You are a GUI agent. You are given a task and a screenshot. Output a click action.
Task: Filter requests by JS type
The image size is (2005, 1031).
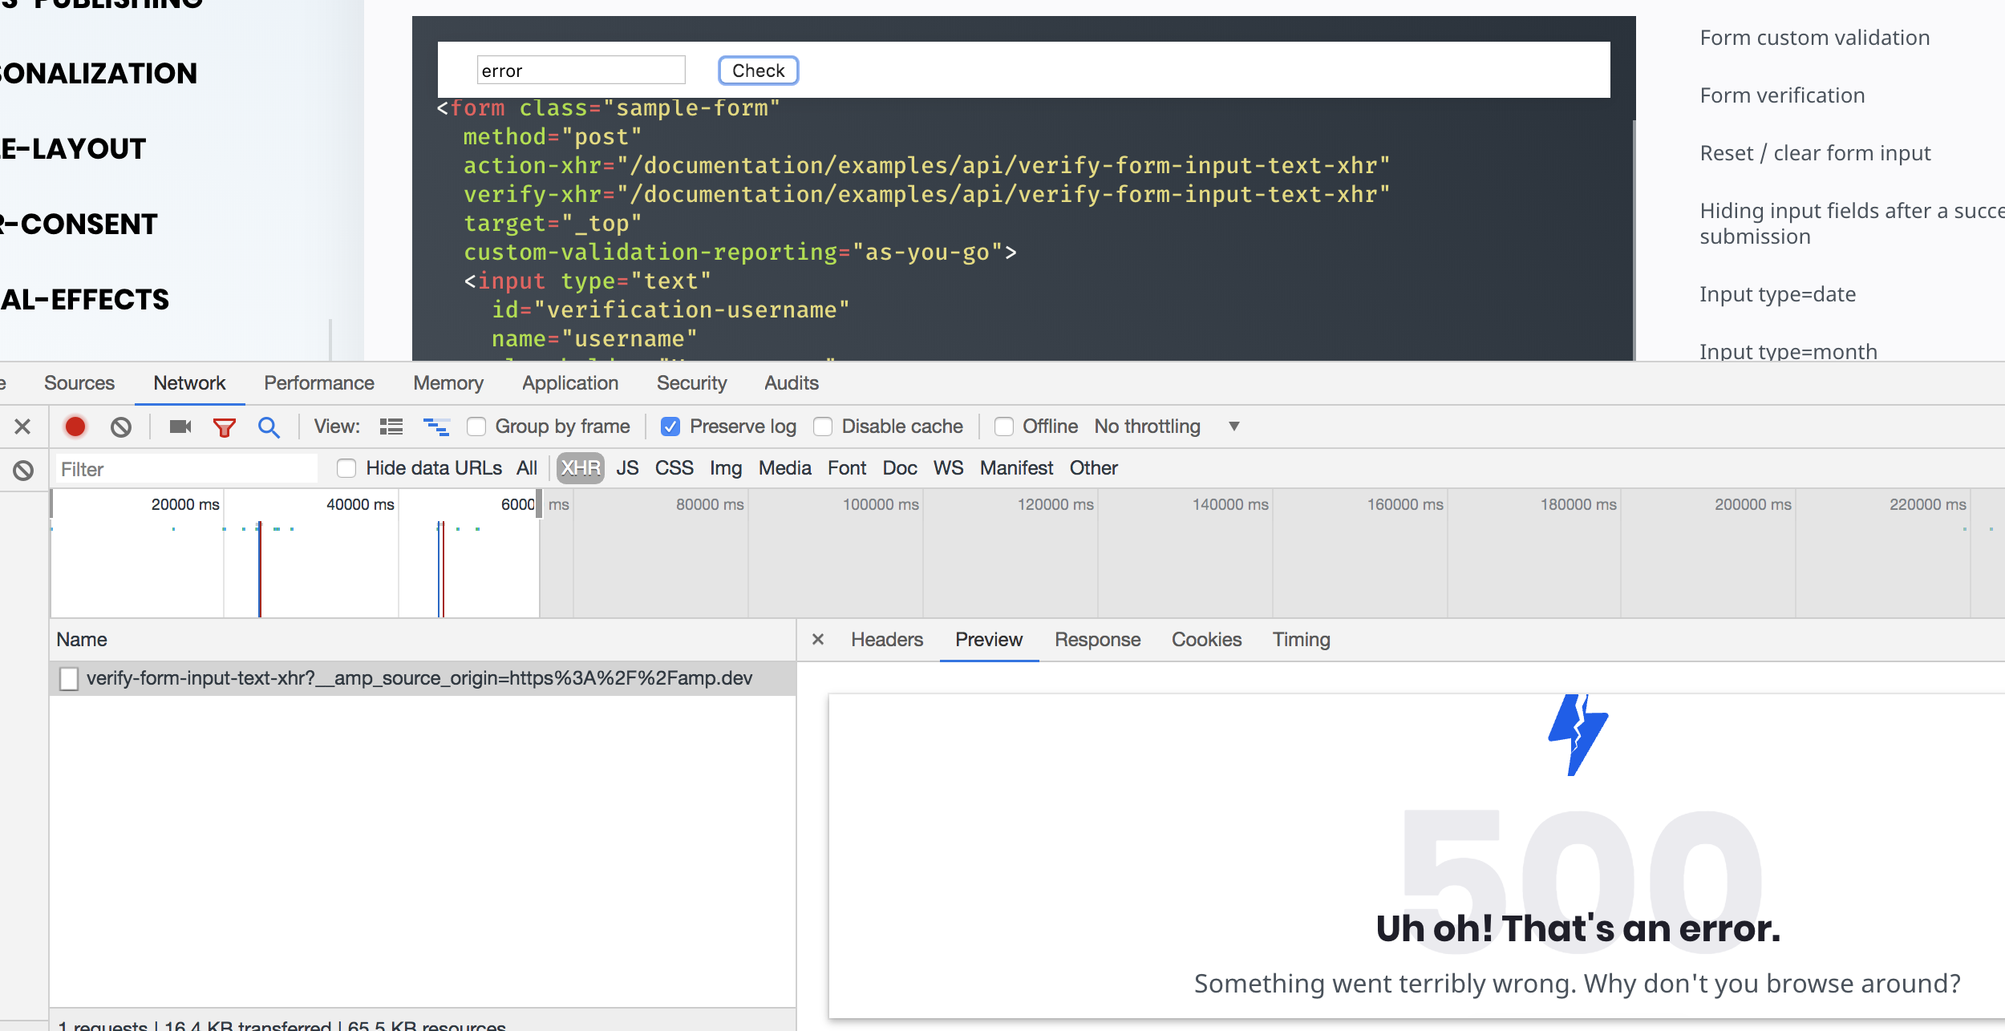coord(629,467)
